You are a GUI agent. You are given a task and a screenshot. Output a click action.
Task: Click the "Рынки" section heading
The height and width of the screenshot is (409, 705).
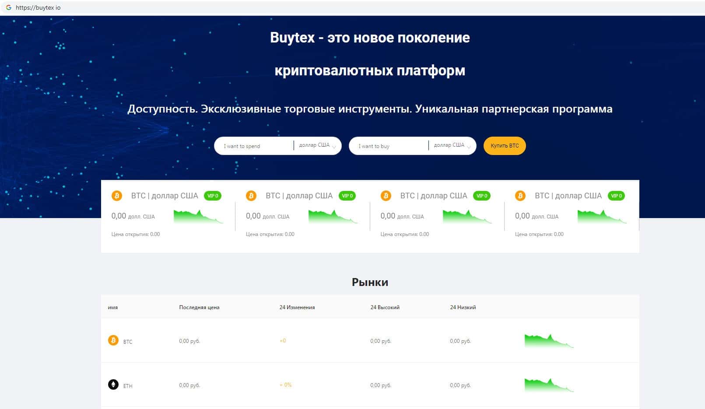[370, 282]
